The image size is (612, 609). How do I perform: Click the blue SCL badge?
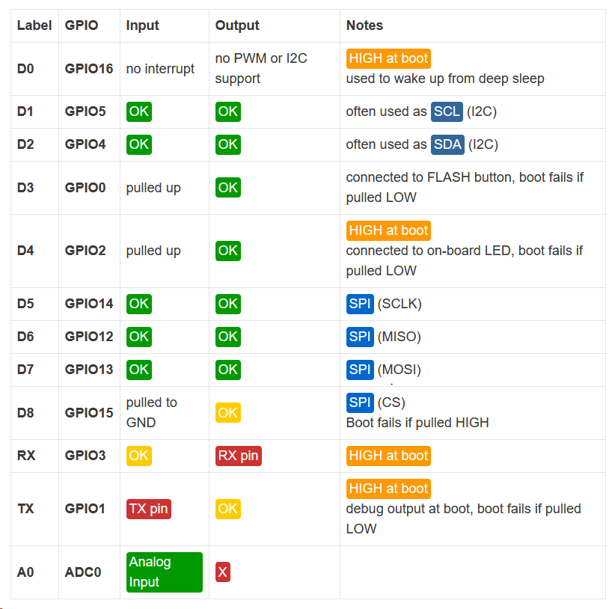tap(447, 111)
